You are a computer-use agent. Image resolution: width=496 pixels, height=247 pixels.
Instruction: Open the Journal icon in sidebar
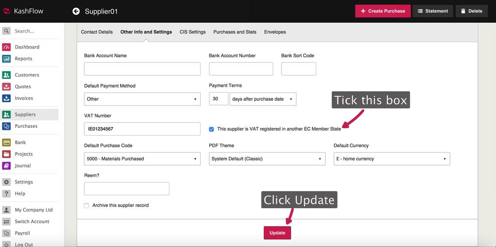[x=6, y=166]
